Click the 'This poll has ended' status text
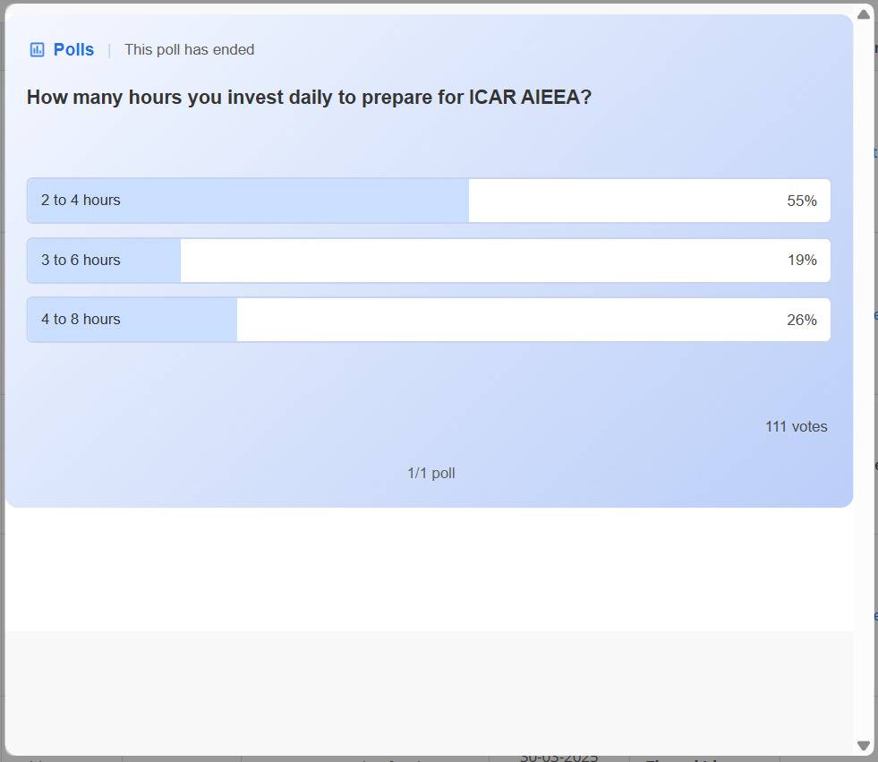This screenshot has height=762, width=878. click(189, 50)
